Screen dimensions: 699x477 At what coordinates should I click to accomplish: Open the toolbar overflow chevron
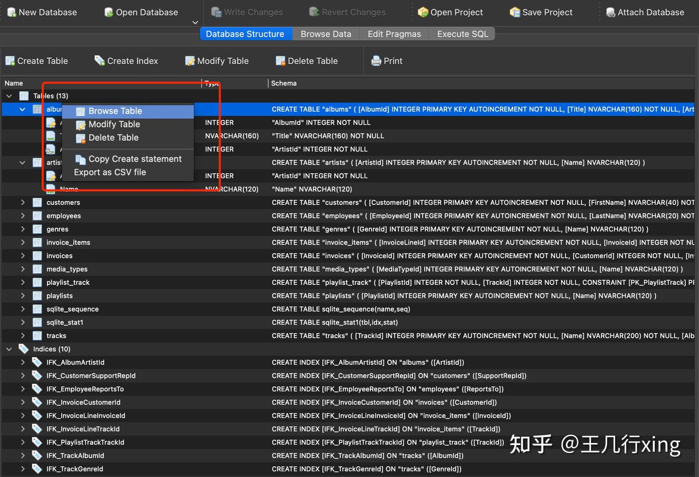pos(195,22)
